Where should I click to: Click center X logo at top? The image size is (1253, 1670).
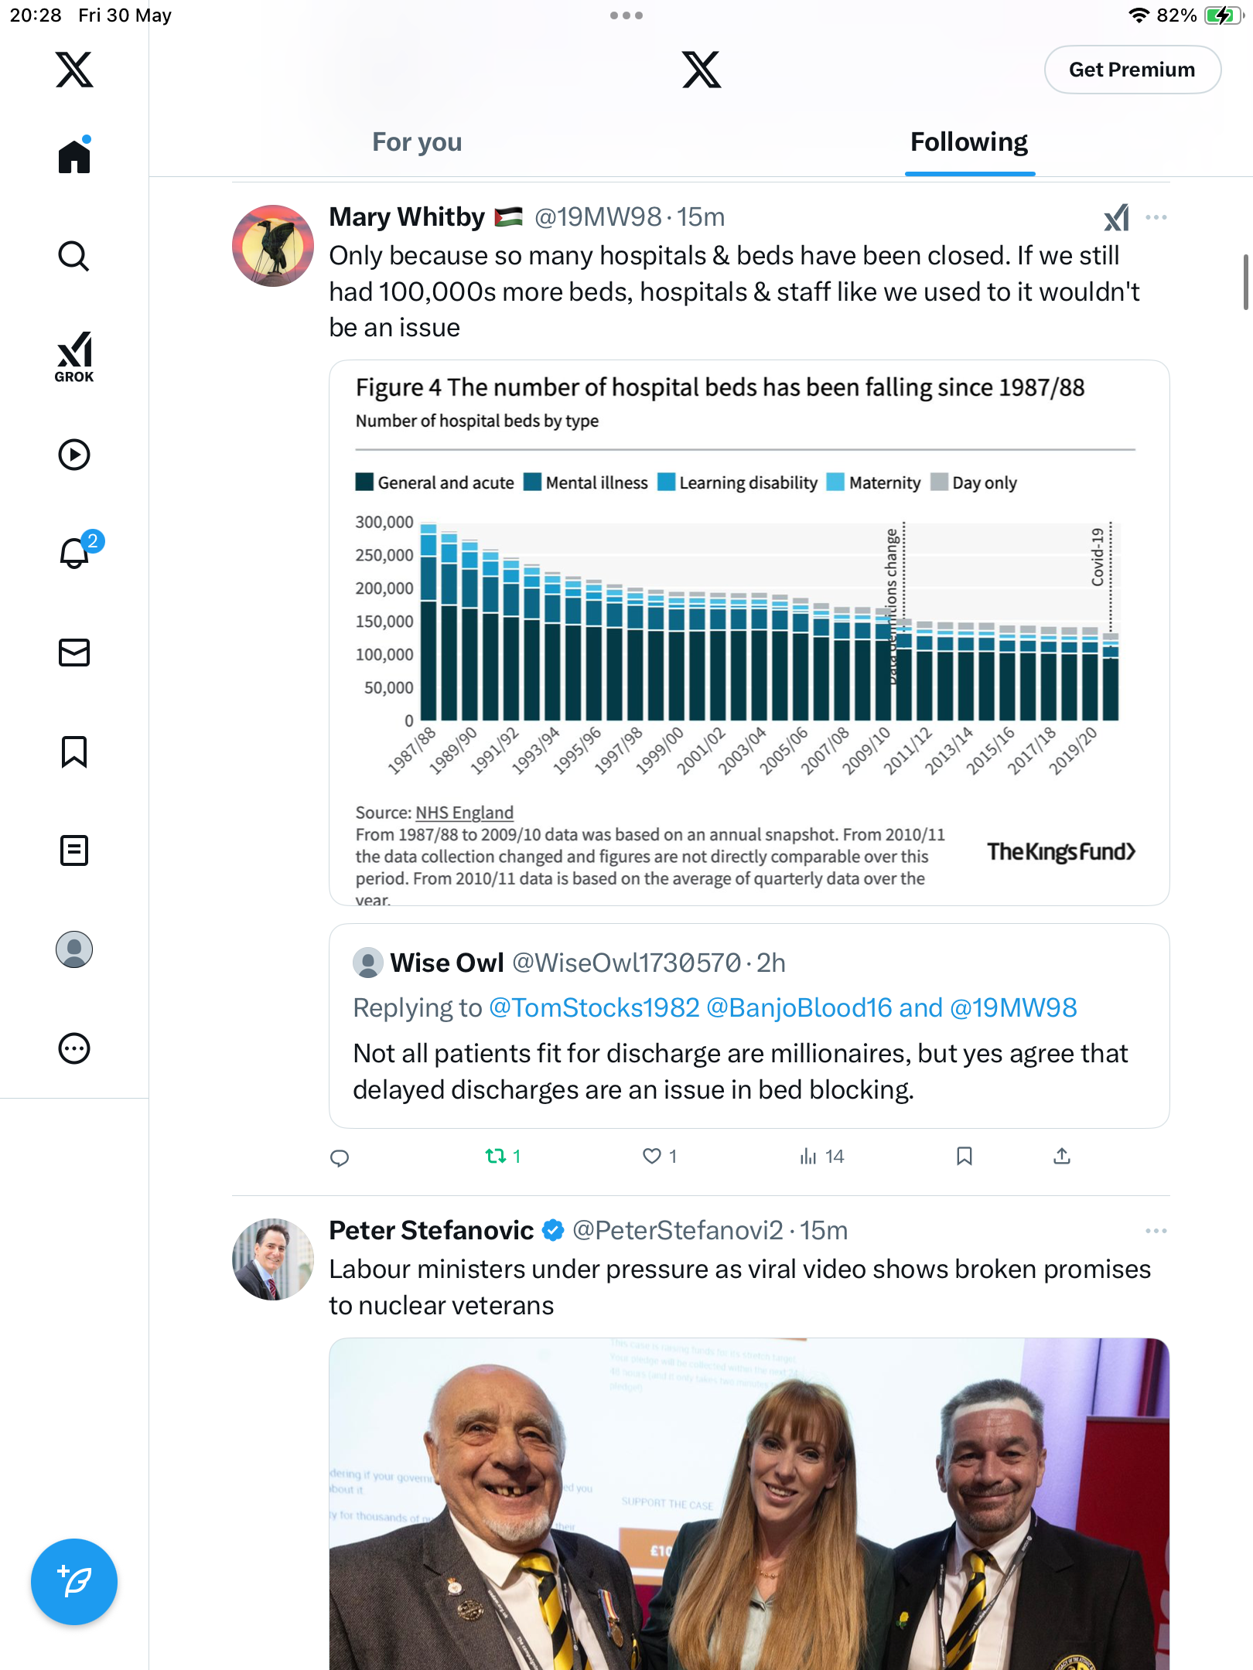pyautogui.click(x=702, y=70)
